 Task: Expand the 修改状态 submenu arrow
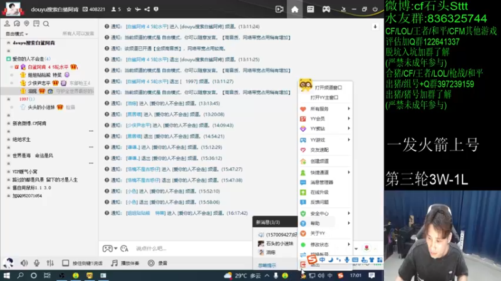pyautogui.click(x=349, y=244)
